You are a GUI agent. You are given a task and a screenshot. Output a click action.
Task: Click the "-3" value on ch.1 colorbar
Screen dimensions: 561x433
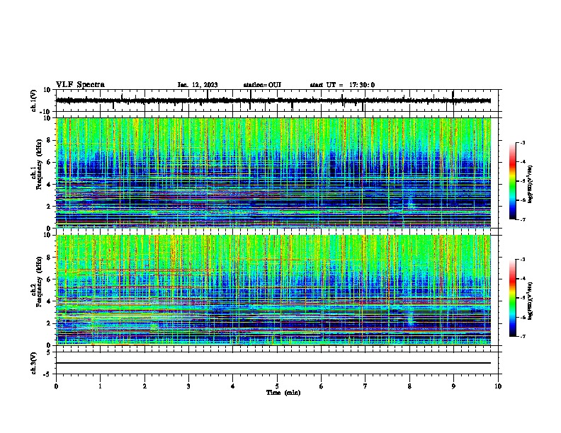click(522, 143)
